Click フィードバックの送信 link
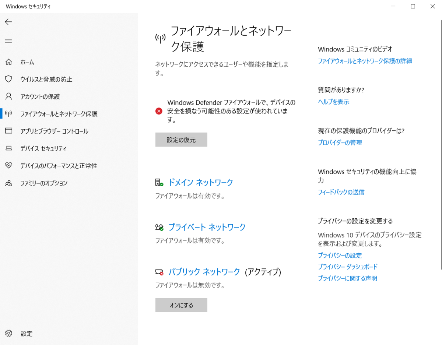This screenshot has height=345, width=442. pyautogui.click(x=341, y=192)
